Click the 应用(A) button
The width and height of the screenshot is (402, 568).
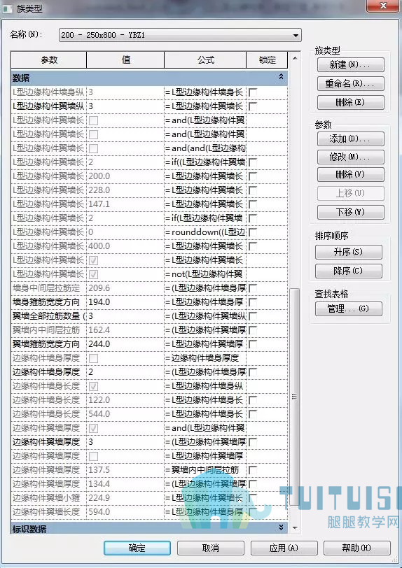pyautogui.click(x=284, y=548)
